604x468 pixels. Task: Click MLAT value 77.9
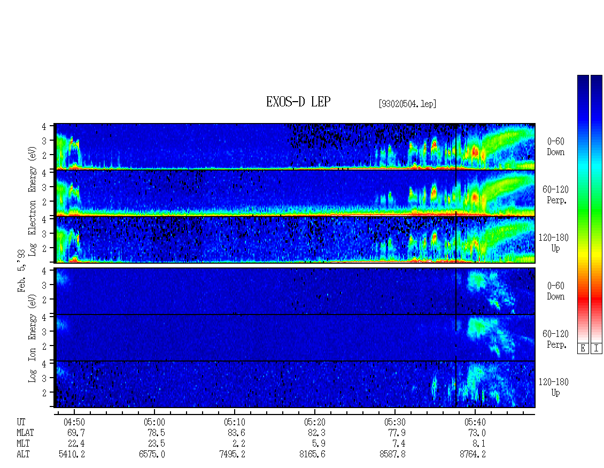click(397, 433)
